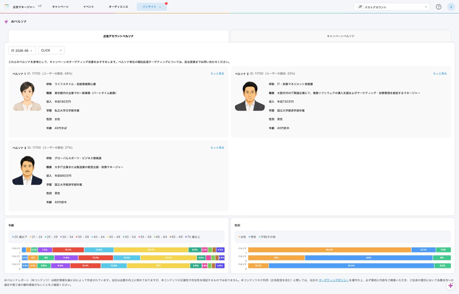Toggle the 45 - 49 age legend item

[114, 237]
